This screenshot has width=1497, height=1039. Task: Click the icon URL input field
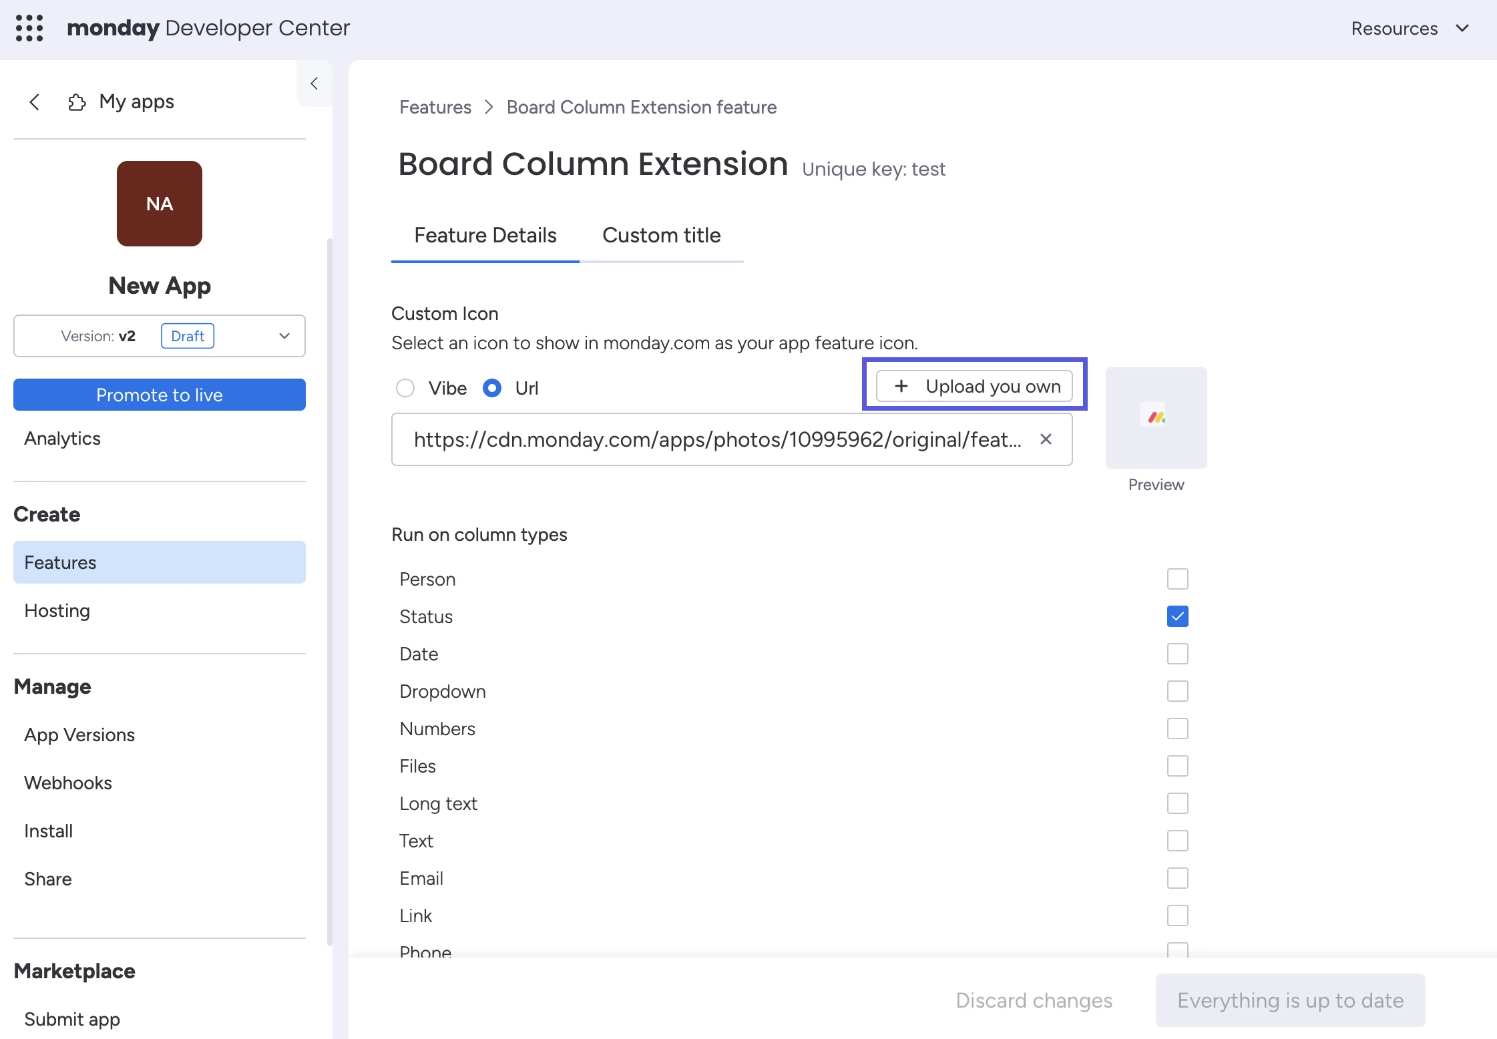tap(732, 439)
